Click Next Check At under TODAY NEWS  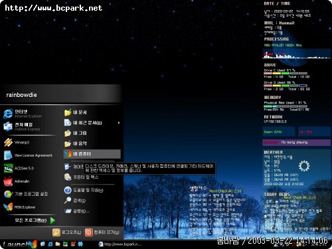click(x=300, y=197)
